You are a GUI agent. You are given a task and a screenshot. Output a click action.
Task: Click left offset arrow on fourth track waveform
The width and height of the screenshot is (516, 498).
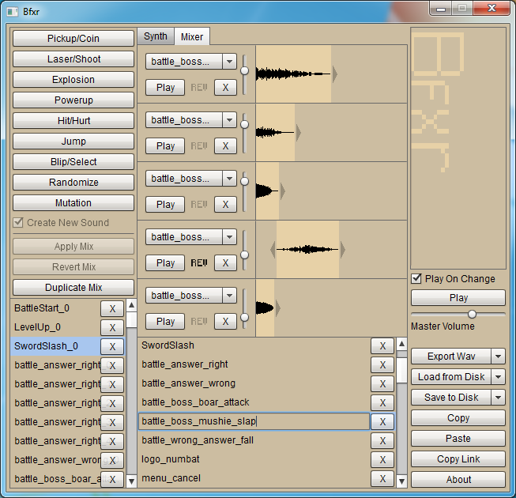click(x=273, y=250)
